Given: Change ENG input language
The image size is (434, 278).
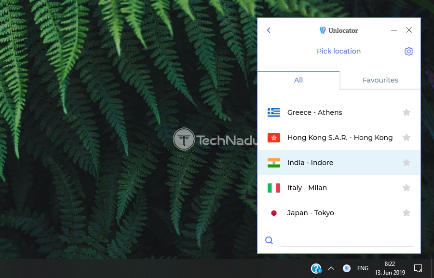Looking at the screenshot, I should pyautogui.click(x=363, y=268).
